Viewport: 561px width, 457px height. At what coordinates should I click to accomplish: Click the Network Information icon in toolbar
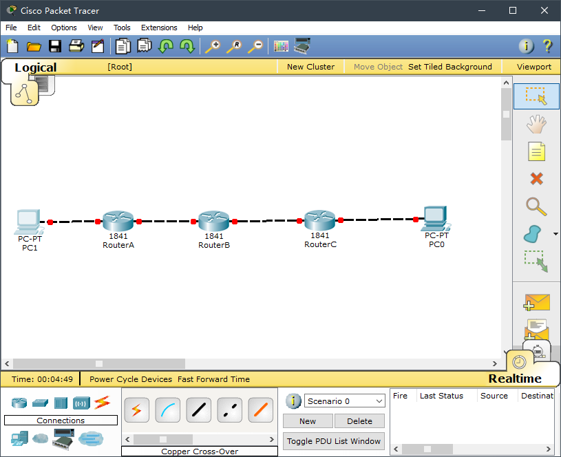pos(526,46)
